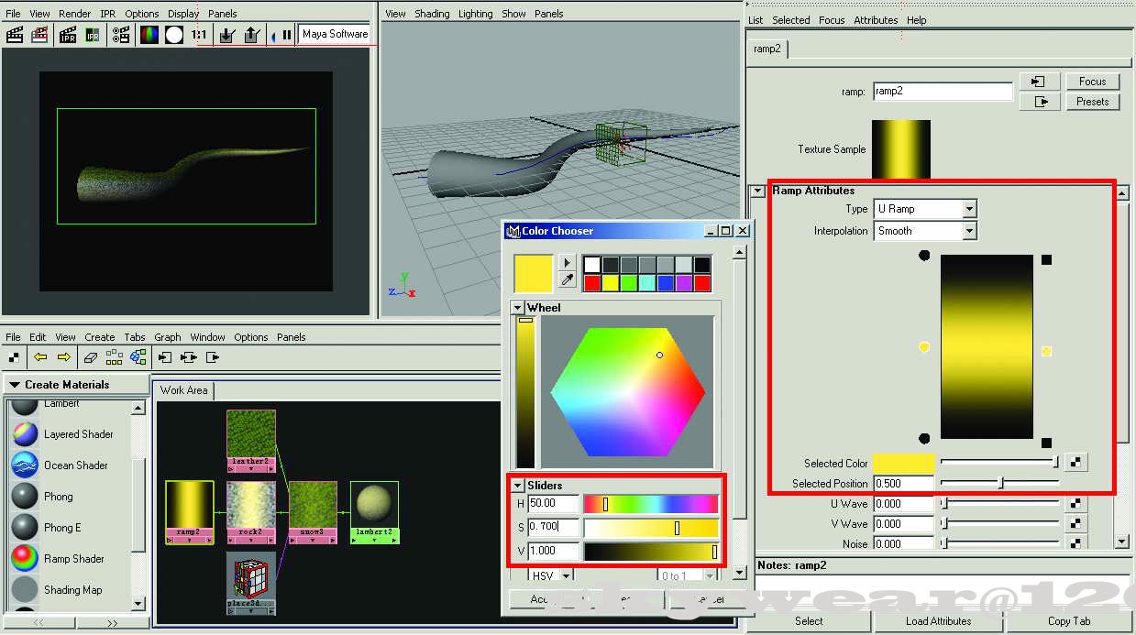1136x635 pixels.
Task: Open the Shading menu in viewport panel
Action: (432, 14)
